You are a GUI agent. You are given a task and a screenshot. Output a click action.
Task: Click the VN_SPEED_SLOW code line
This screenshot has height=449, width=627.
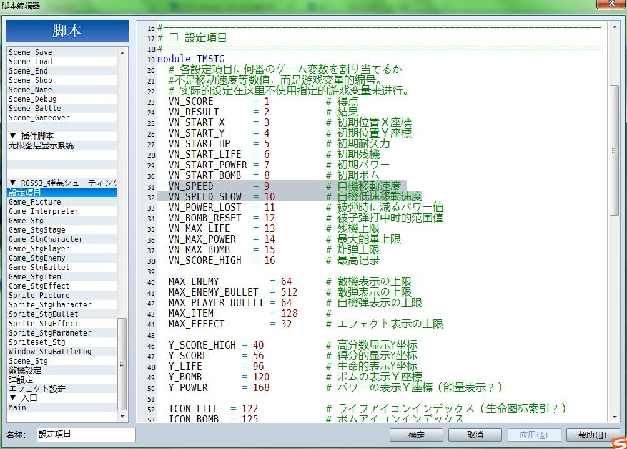pos(290,196)
